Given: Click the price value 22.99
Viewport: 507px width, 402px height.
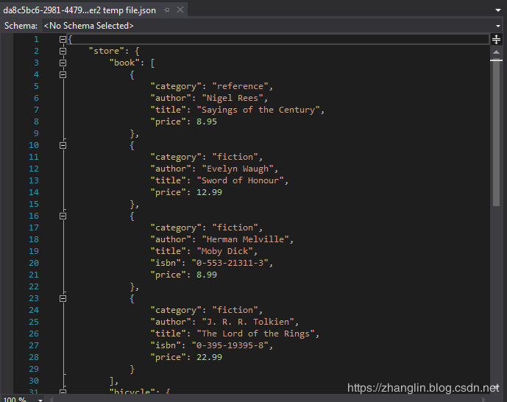Looking at the screenshot, I should (209, 357).
